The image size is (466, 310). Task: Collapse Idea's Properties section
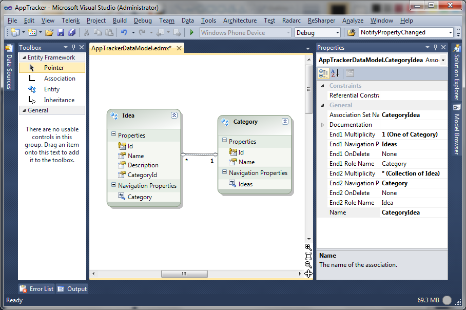point(113,134)
